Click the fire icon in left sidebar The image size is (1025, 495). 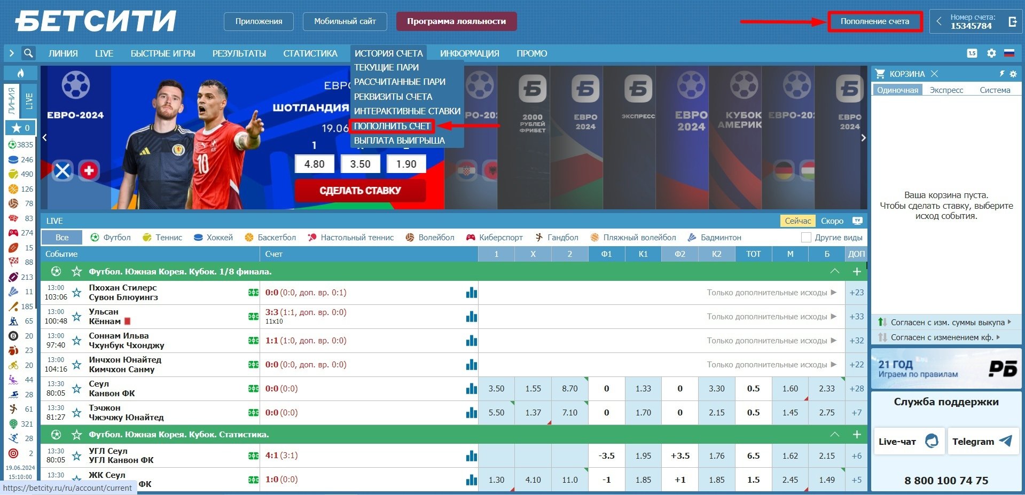(21, 73)
